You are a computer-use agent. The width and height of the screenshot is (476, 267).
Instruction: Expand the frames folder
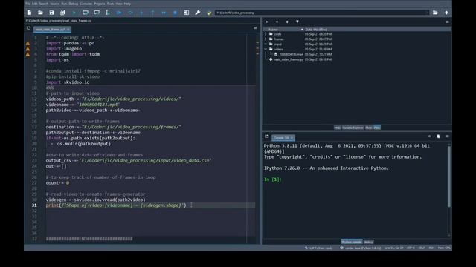266,39
